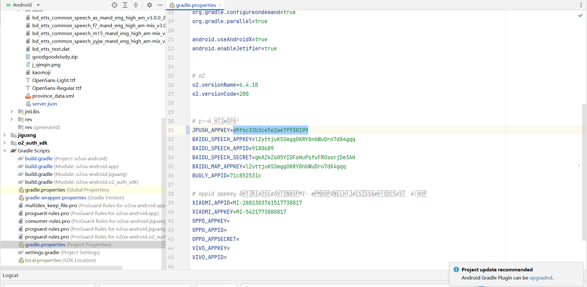
Task: Open gradle-wrapper.properties file
Action: point(56,197)
